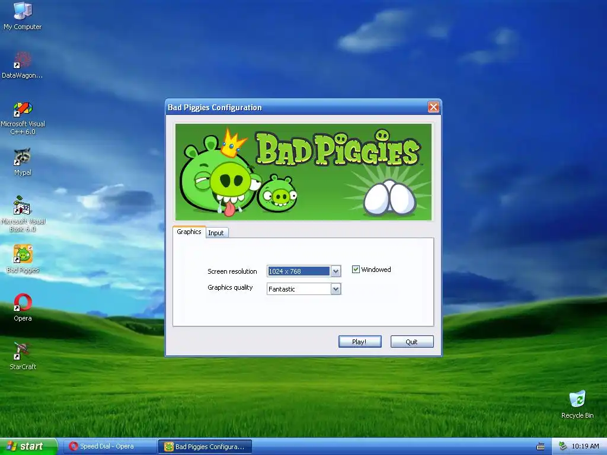Click the Screen resolution label
607x455 pixels.
coord(232,271)
